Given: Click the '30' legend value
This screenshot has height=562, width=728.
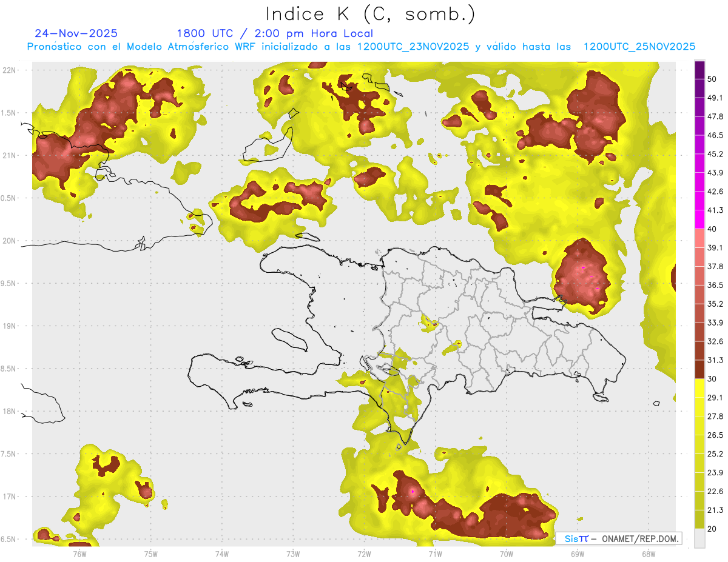Looking at the screenshot, I should point(712,378).
